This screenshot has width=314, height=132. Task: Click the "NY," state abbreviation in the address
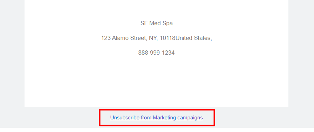(153, 38)
